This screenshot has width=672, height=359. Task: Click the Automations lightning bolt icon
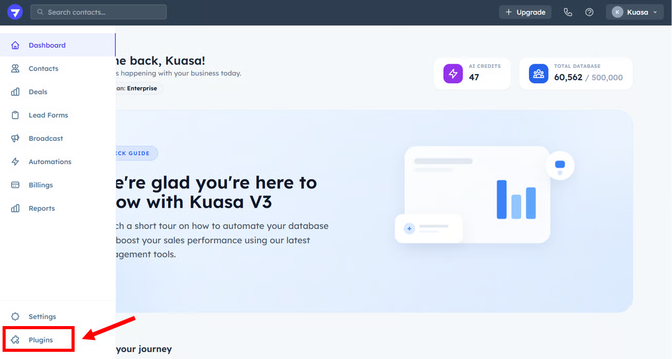[x=15, y=161]
